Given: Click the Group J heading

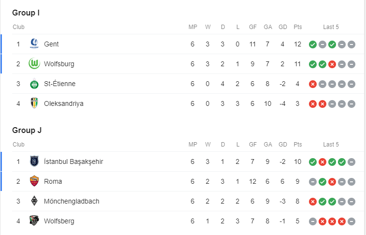Looking at the screenshot, I should point(27,130).
